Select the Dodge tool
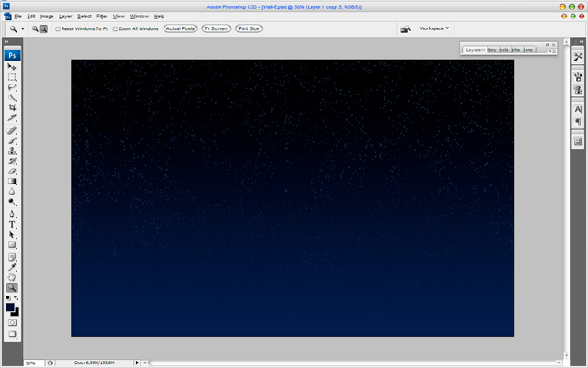The image size is (588, 368). [x=12, y=202]
